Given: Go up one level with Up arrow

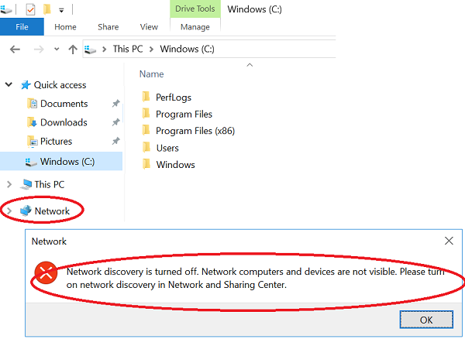Looking at the screenshot, I should point(73,49).
